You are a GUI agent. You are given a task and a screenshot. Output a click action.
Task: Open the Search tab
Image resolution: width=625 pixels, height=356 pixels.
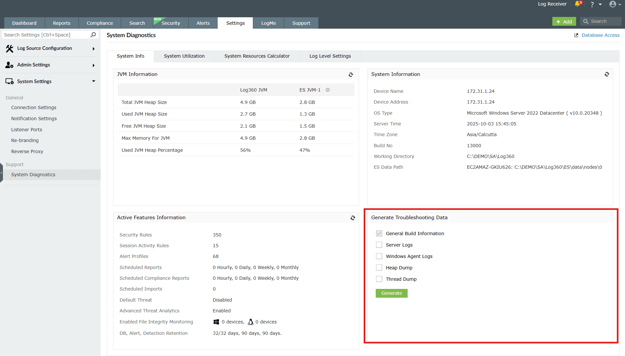click(137, 23)
